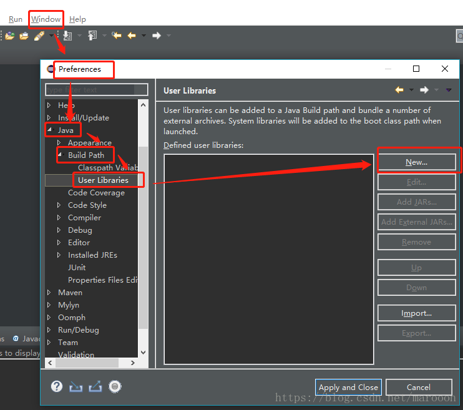The height and width of the screenshot is (410, 463).
Task: Open Preferences back history dropdown arrow
Action: pyautogui.click(x=411, y=90)
